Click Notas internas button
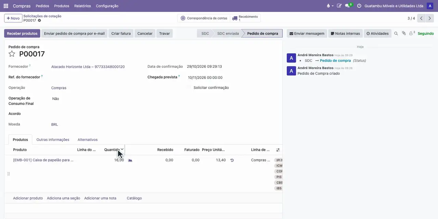 [x=345, y=34]
